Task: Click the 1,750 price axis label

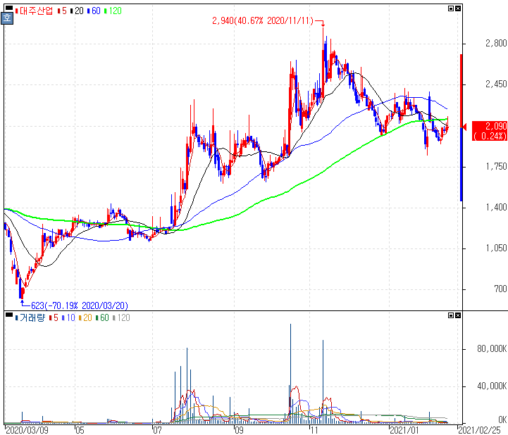Action: tap(496, 166)
